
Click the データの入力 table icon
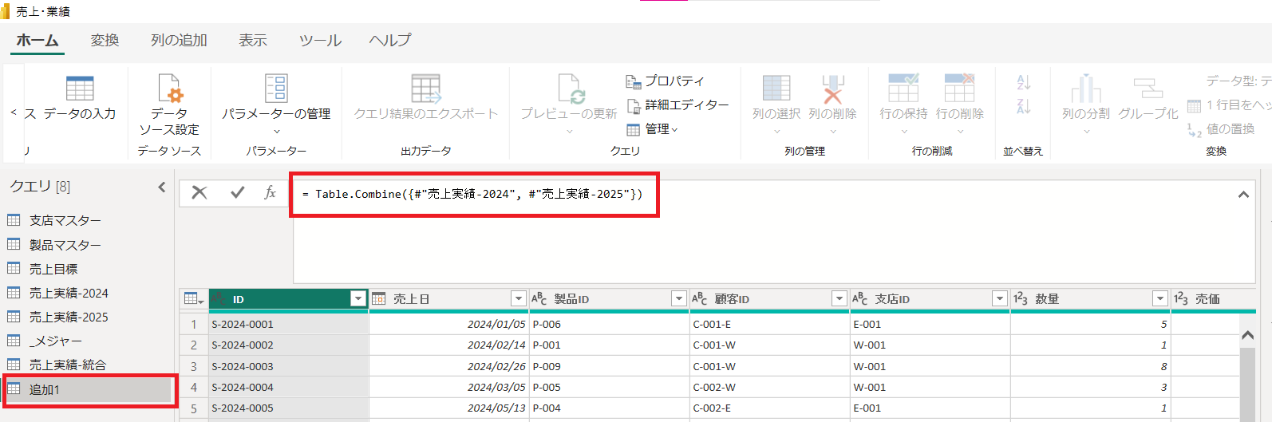pos(80,88)
